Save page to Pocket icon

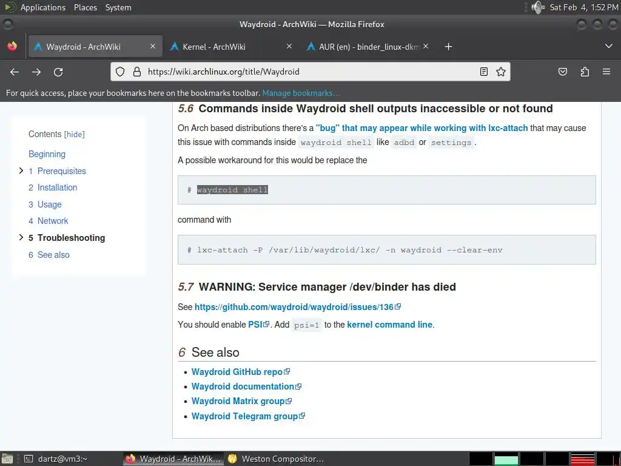point(562,72)
